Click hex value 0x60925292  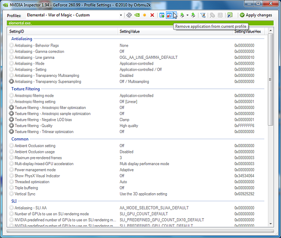pyautogui.click(x=244, y=194)
